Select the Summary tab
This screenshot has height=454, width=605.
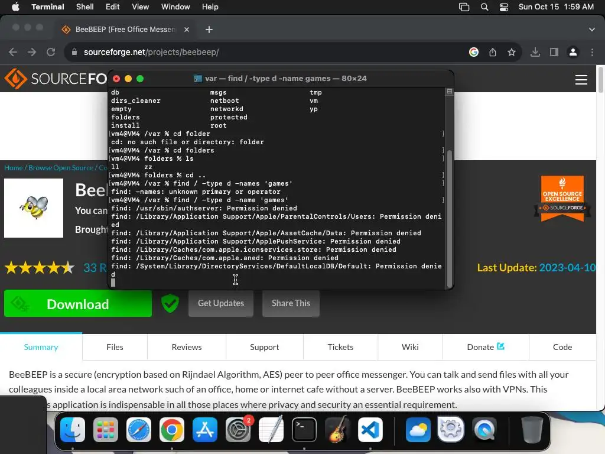[41, 347]
